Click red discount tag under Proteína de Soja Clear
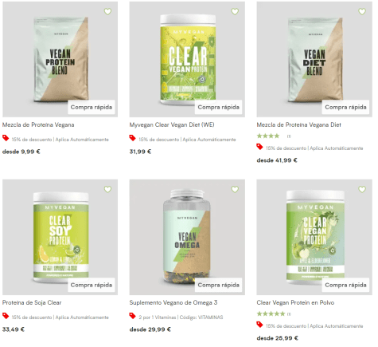The image size is (378, 347). [x=6, y=316]
